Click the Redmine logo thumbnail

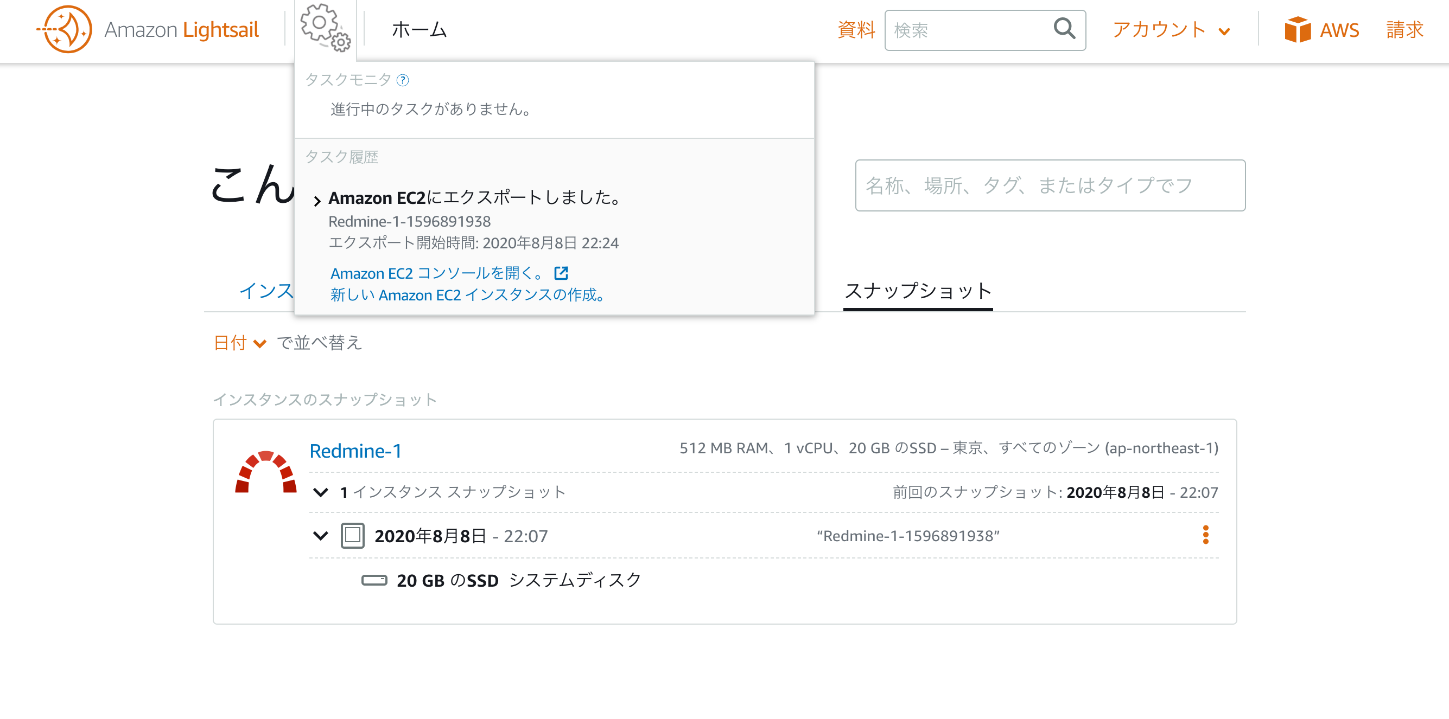265,472
